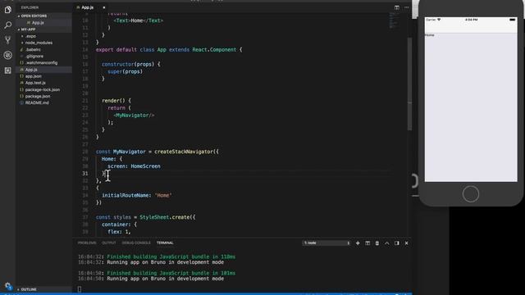Open App.js under Open Editors

coord(38,23)
